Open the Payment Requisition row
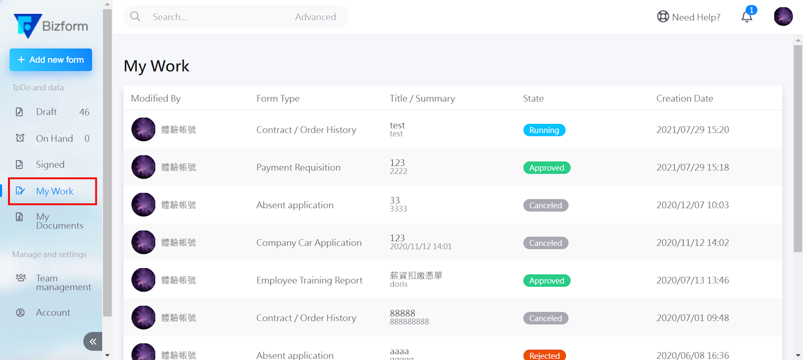803x360 pixels. point(298,167)
